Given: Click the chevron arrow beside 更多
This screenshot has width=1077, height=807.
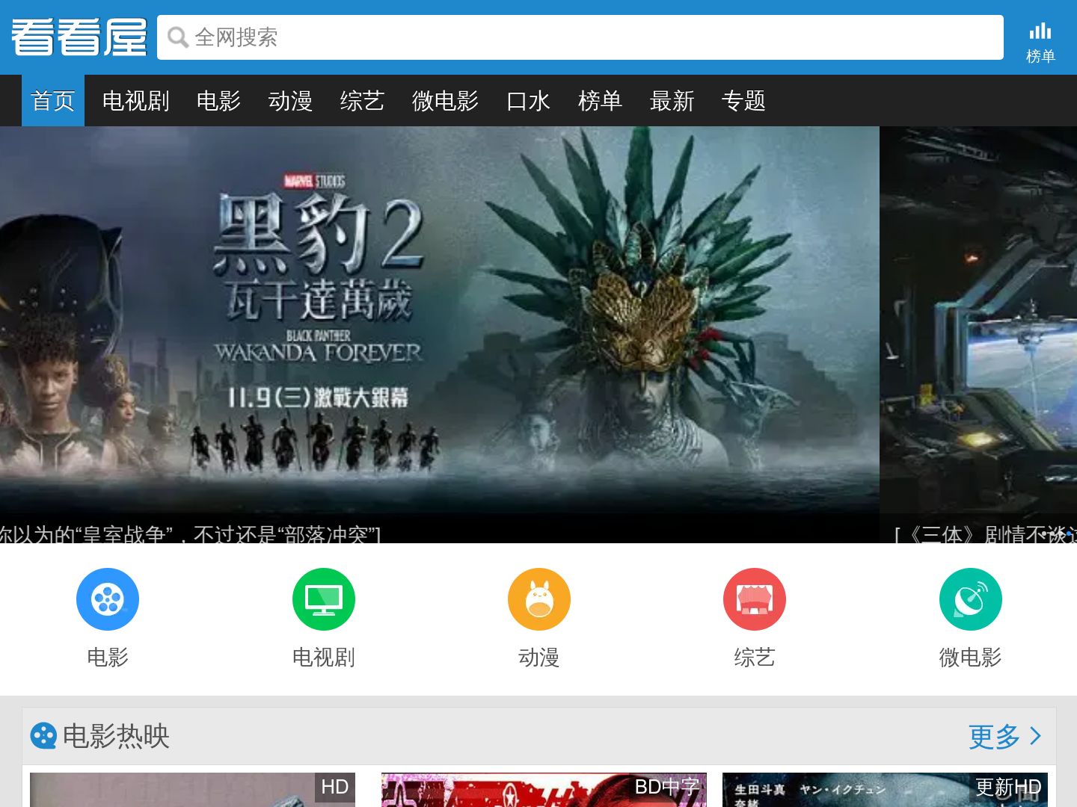Looking at the screenshot, I should click(x=1035, y=736).
